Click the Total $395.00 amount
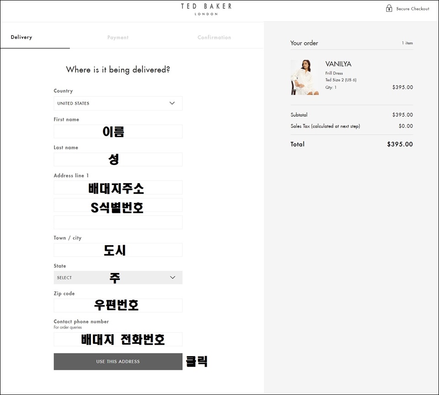439x395 pixels. tap(400, 144)
